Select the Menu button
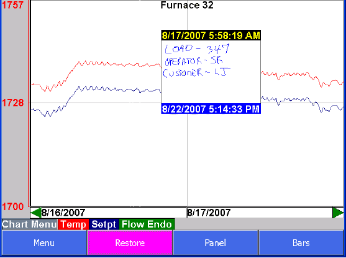This screenshot has width=346, height=258. coord(44,242)
